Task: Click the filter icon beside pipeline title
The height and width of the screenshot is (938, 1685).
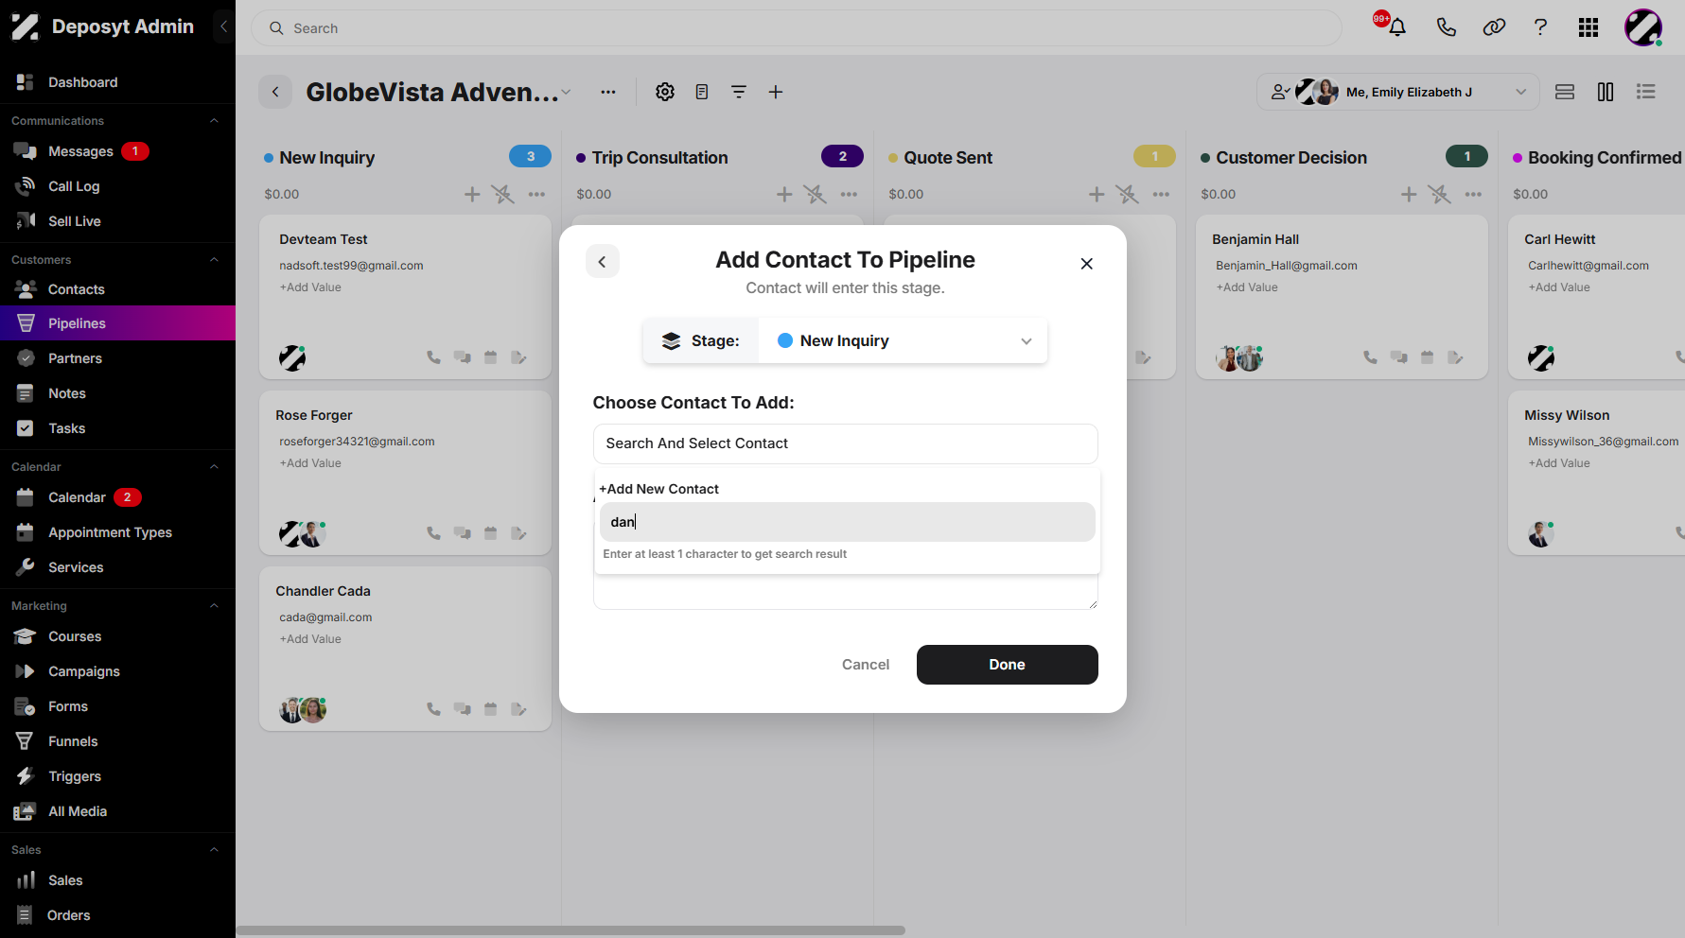Action: 739,92
